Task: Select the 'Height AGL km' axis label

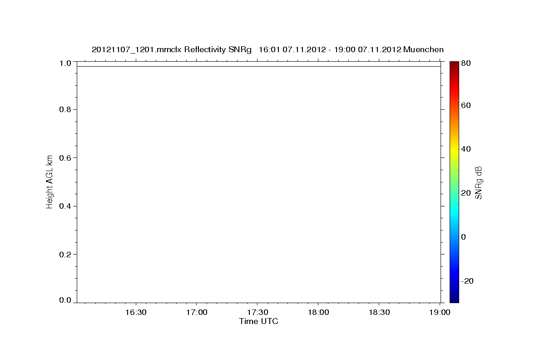Action: click(50, 182)
